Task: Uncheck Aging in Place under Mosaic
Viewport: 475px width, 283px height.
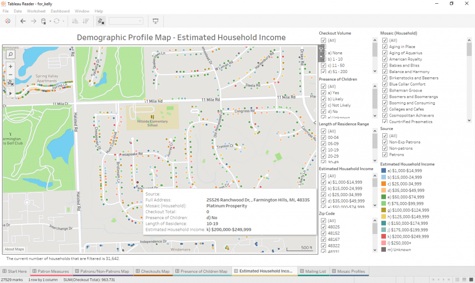Action: pyautogui.click(x=384, y=46)
